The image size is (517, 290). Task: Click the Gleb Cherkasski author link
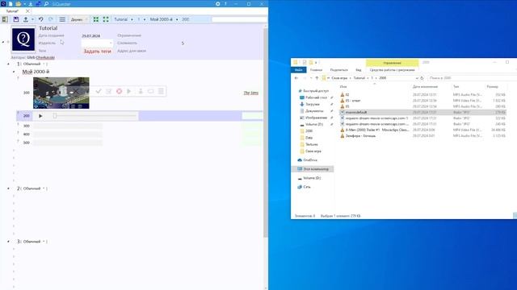tap(41, 57)
